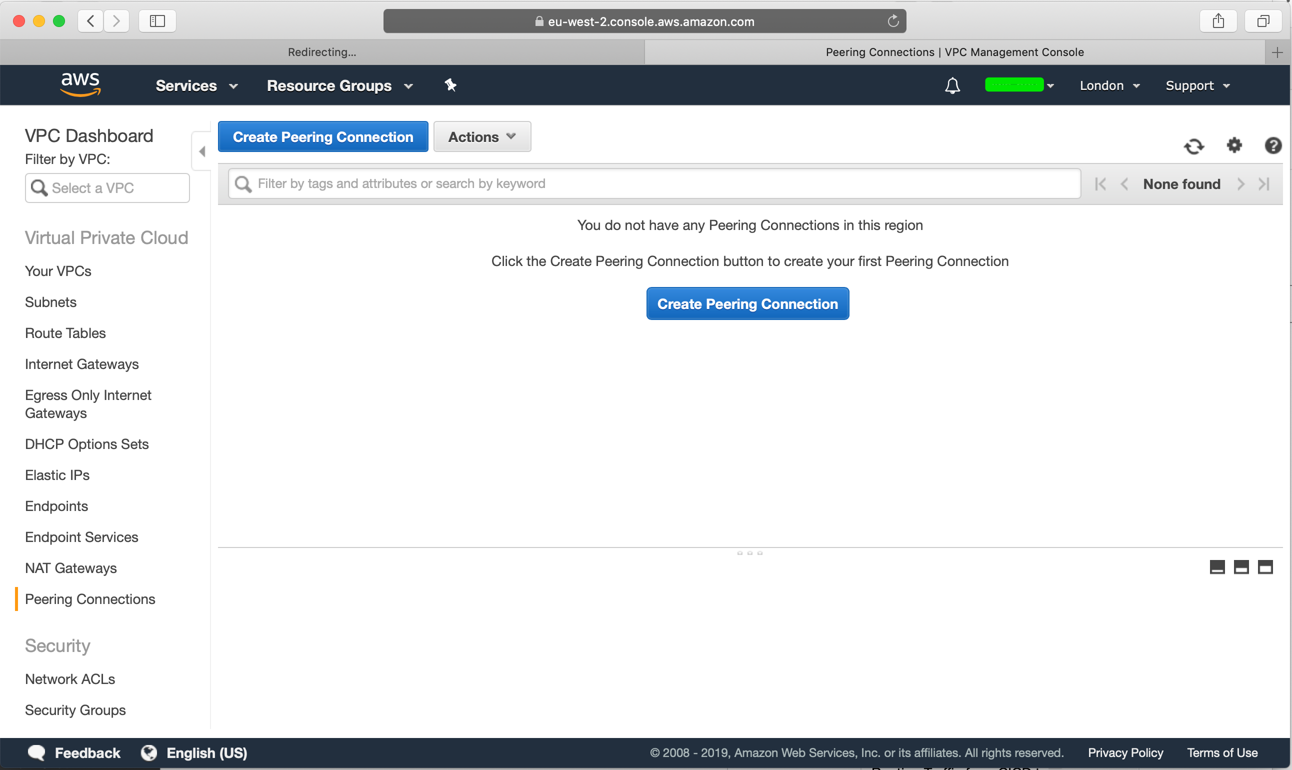The image size is (1292, 770).
Task: Open DHCP Options Sets in sidebar
Action: click(x=87, y=444)
